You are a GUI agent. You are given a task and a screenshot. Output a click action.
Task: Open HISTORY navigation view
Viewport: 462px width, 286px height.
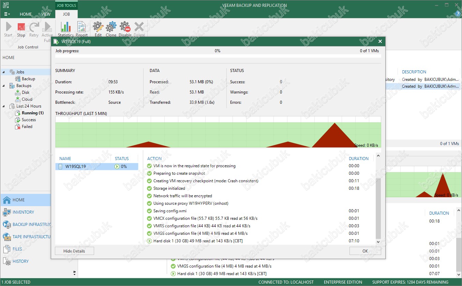click(26, 261)
